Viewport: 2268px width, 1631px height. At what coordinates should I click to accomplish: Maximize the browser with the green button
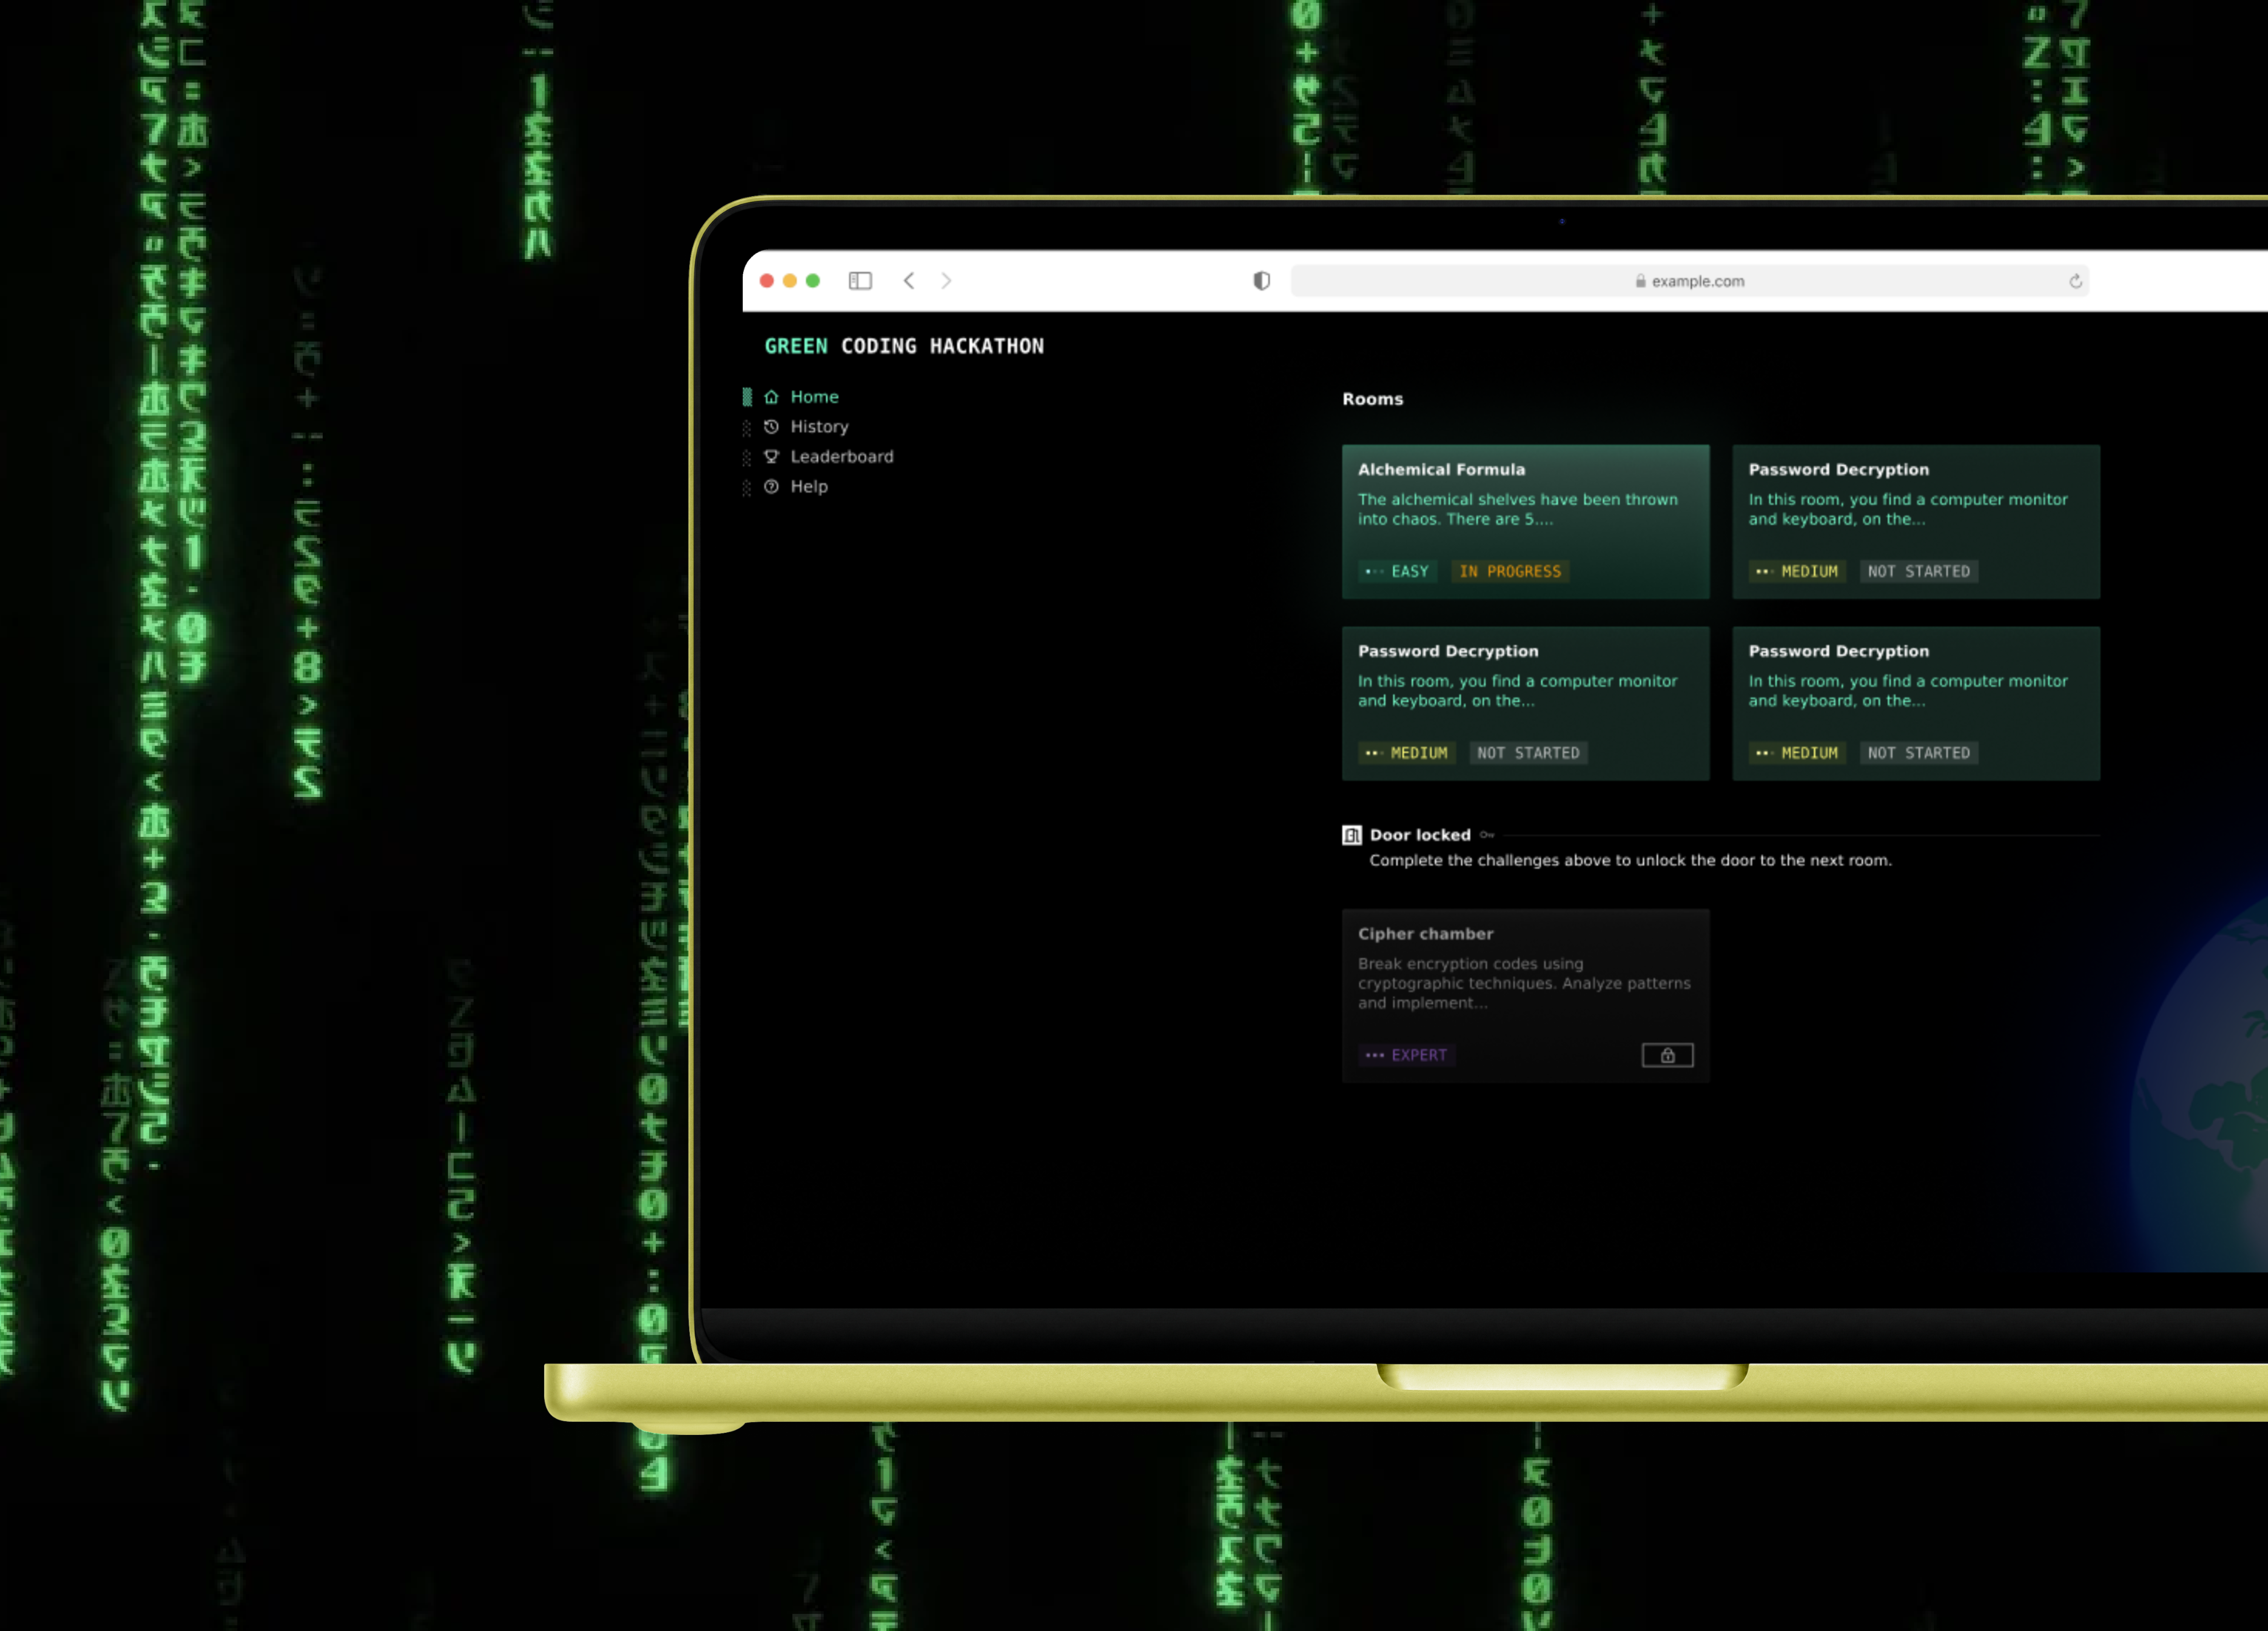click(x=813, y=281)
